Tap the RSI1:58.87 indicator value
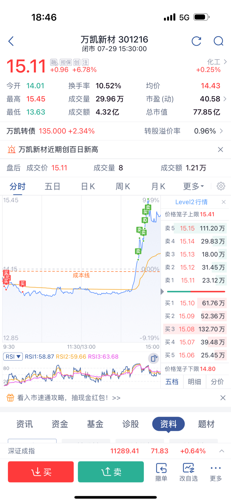 pyautogui.click(x=39, y=357)
